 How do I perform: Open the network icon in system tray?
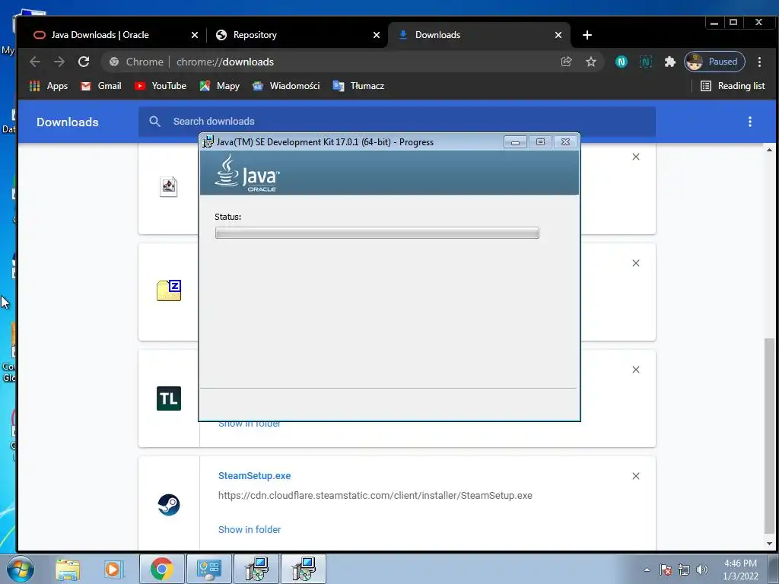pyautogui.click(x=684, y=570)
